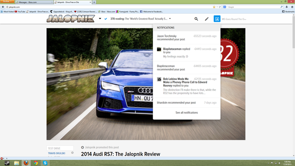This screenshot has height=166, width=295.
Task: Click the Jalopnik logo
Action: pos(71,19)
